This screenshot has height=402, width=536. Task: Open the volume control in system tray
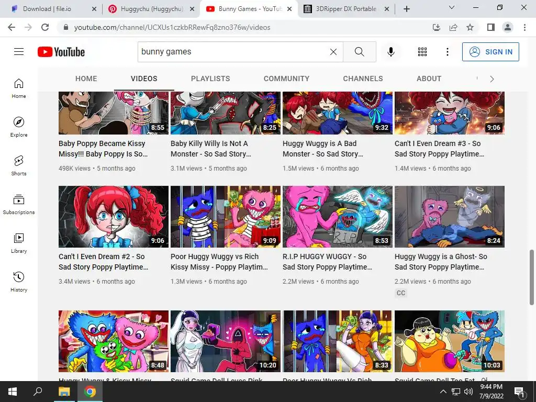point(468,392)
